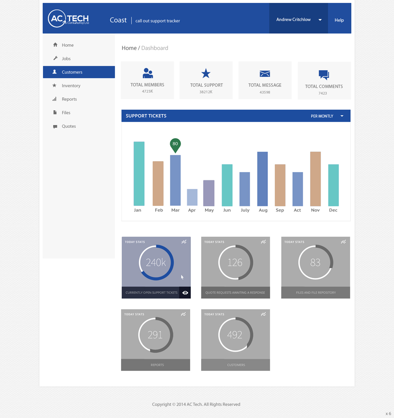394x418 pixels.
Task: Click the Reports stats card footer
Action: 155,365
